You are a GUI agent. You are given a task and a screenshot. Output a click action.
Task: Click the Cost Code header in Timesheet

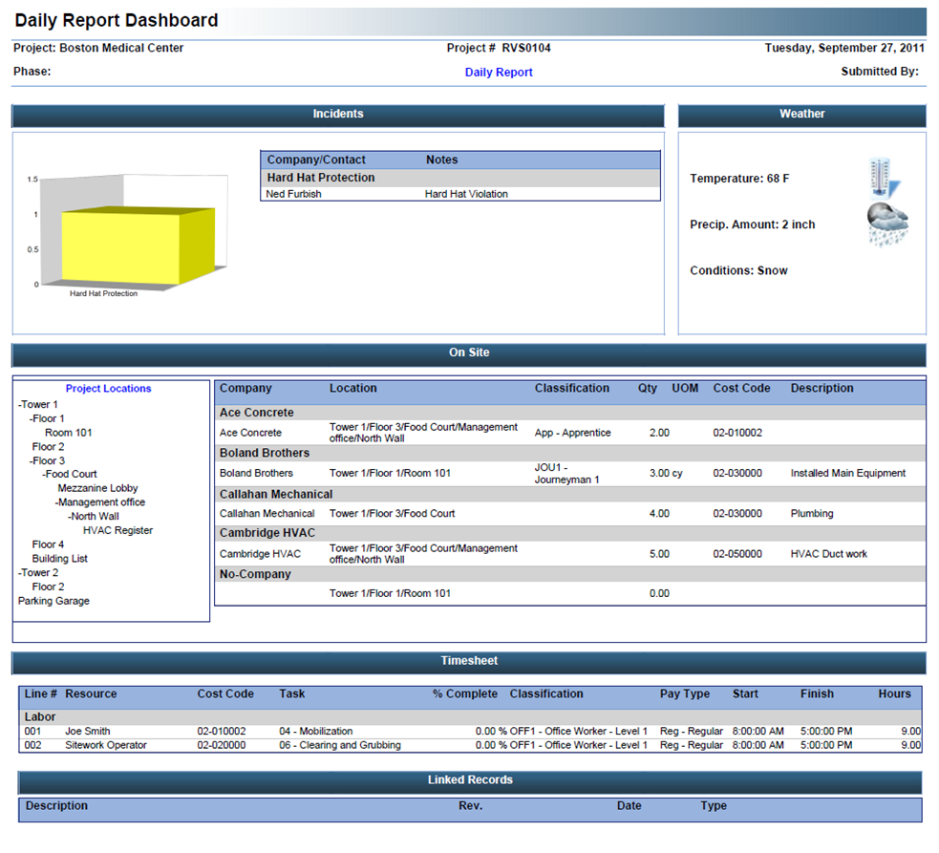click(x=225, y=693)
